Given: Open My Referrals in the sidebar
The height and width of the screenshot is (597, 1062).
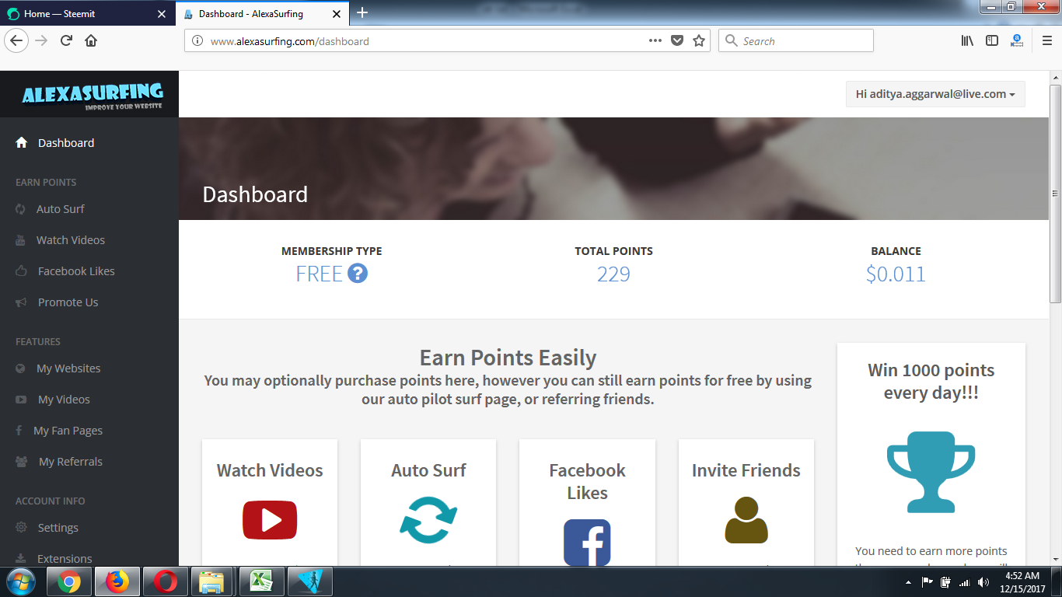Looking at the screenshot, I should pyautogui.click(x=71, y=462).
